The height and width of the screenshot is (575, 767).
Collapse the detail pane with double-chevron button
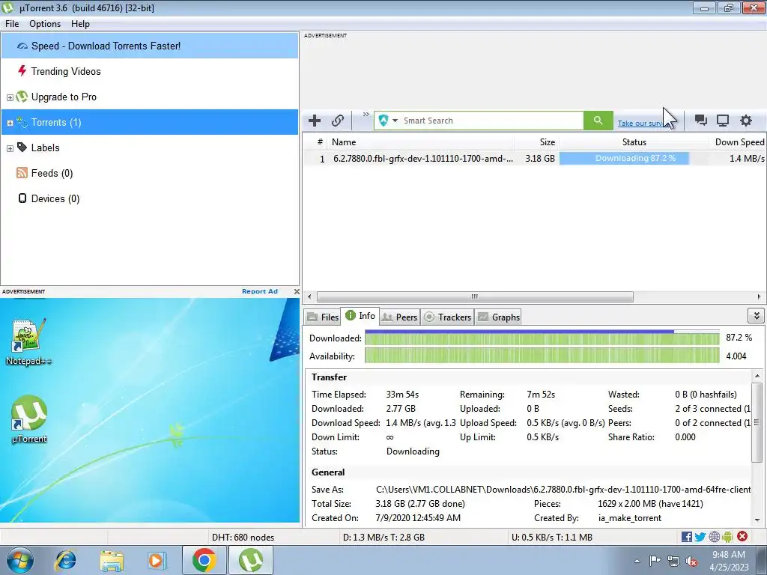[757, 316]
